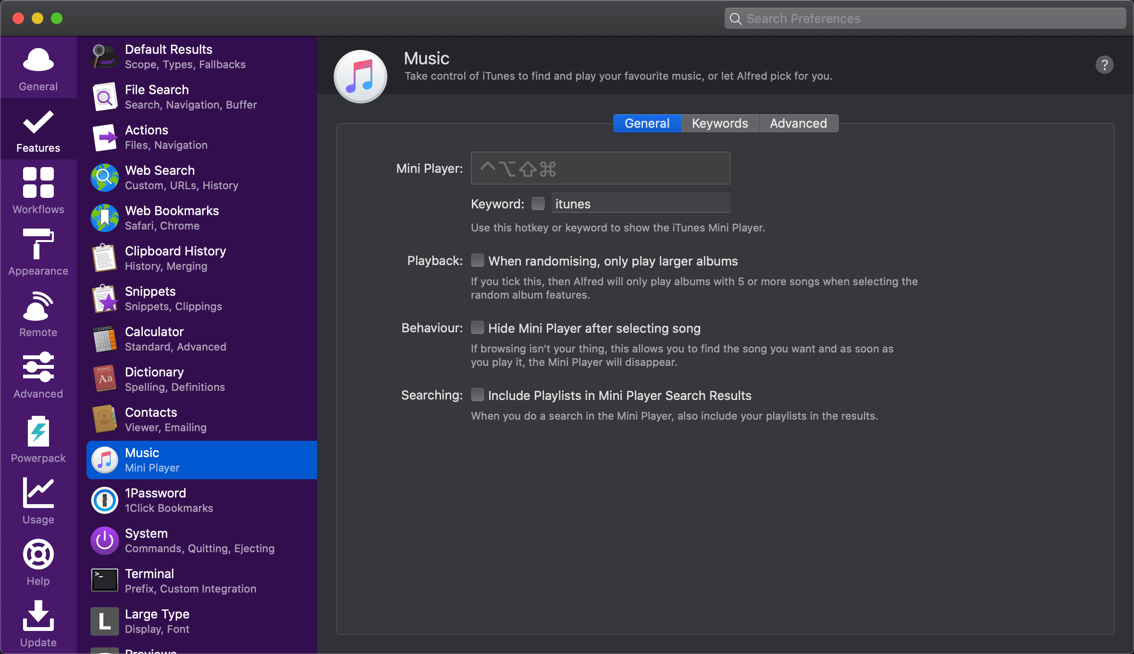Click the Search Preferences field
Image resolution: width=1134 pixels, height=654 pixels.
(x=925, y=18)
